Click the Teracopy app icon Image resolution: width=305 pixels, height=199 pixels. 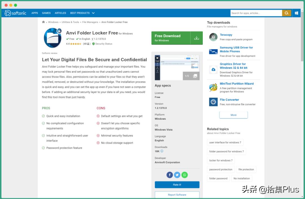pyautogui.click(x=213, y=37)
